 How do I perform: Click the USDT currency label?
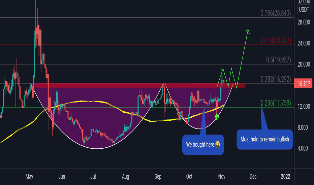coord(304,9)
